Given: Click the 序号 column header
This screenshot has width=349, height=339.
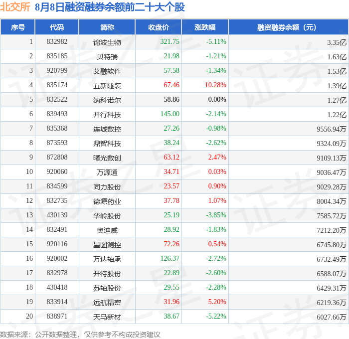Looking at the screenshot, I should [18, 27].
